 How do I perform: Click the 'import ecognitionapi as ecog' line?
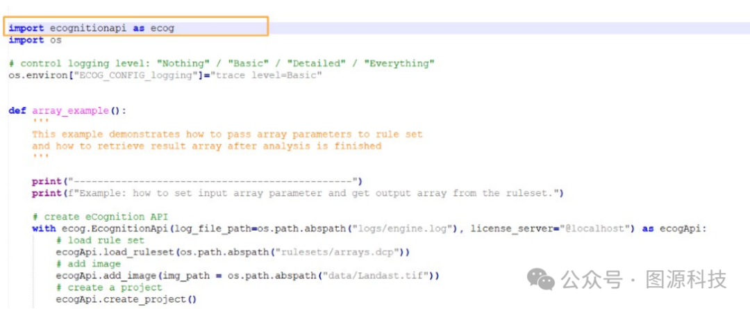[92, 28]
